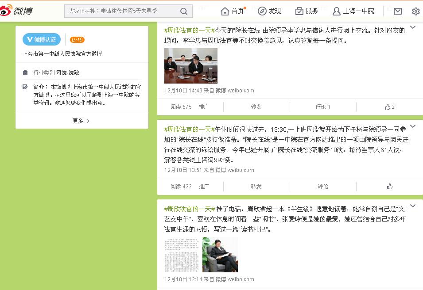
Task: Open the hashtag #周欣法官的一天# in the 14:43 post
Action: [x=190, y=31]
